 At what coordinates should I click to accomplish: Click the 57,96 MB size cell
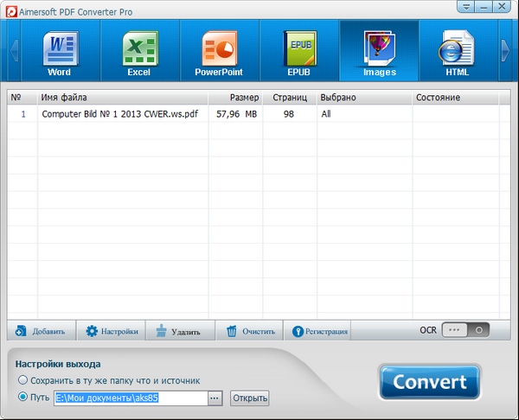[x=236, y=114]
